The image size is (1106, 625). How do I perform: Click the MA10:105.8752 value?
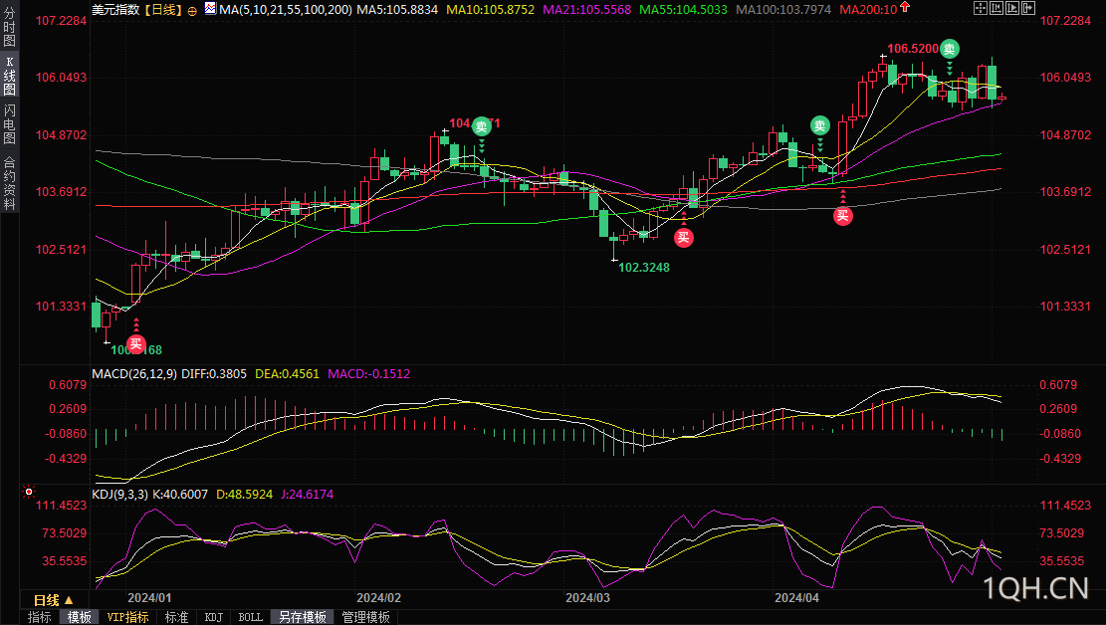pos(490,10)
